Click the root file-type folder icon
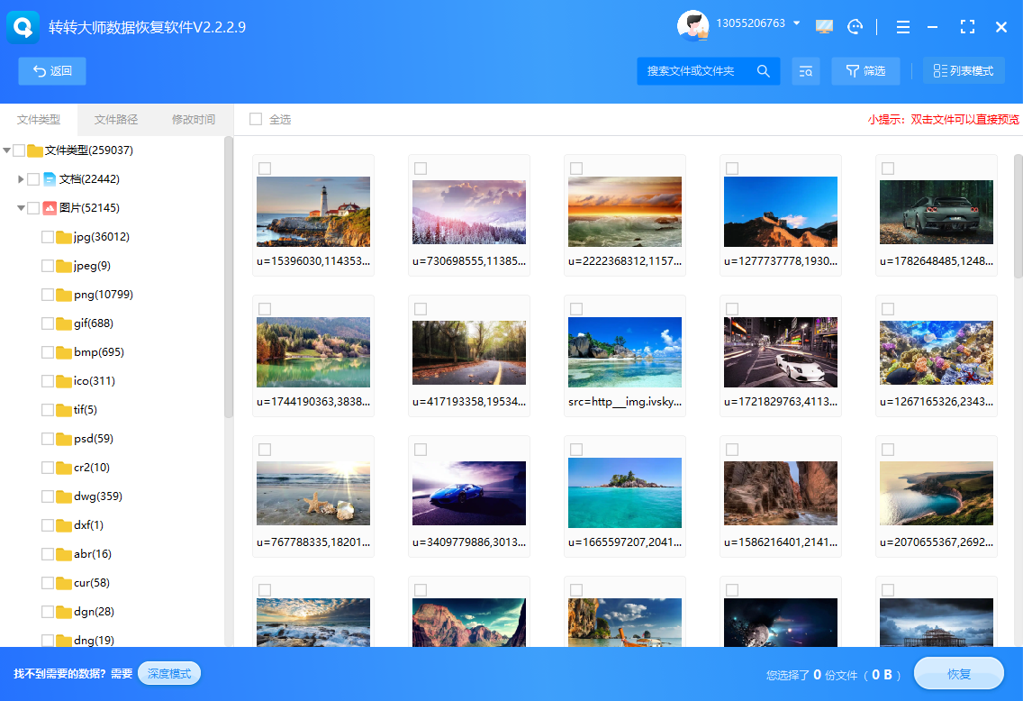The width and height of the screenshot is (1023, 701). tap(35, 150)
